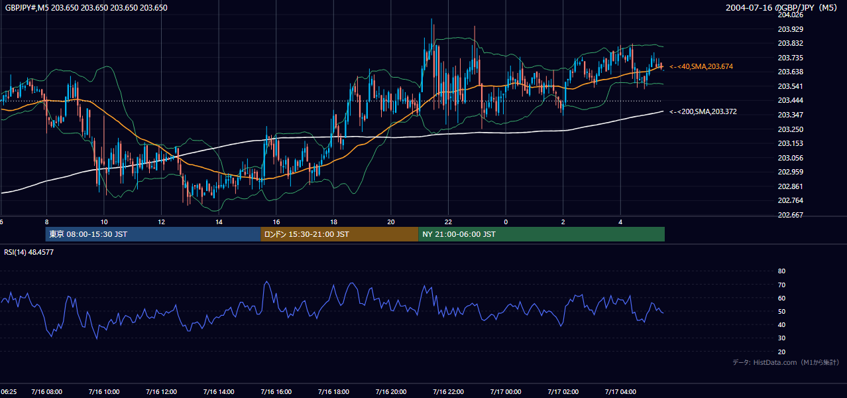The width and height of the screenshot is (847, 398).
Task: Click the 203.444 price axis label
Action: [x=790, y=100]
